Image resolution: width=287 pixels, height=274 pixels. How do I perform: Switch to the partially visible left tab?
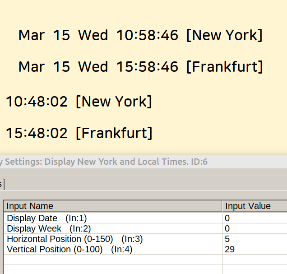(1, 183)
